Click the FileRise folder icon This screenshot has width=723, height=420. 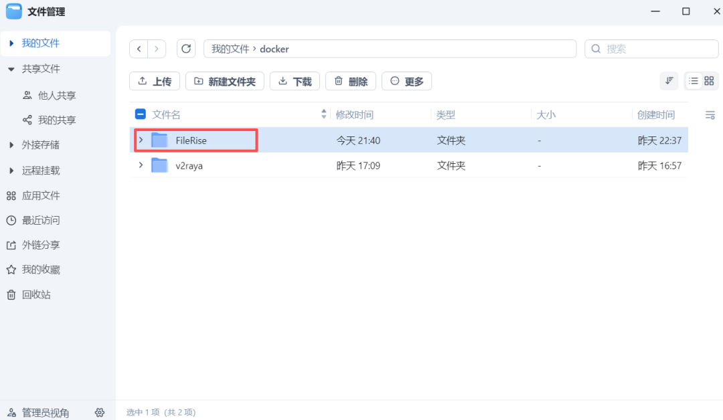[159, 140]
